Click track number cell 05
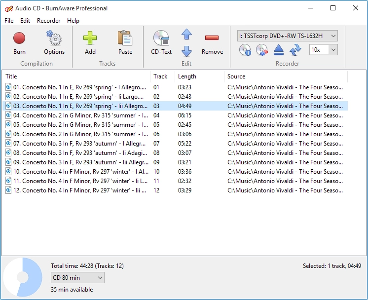Viewport: 368px width, 300px height. (156, 125)
